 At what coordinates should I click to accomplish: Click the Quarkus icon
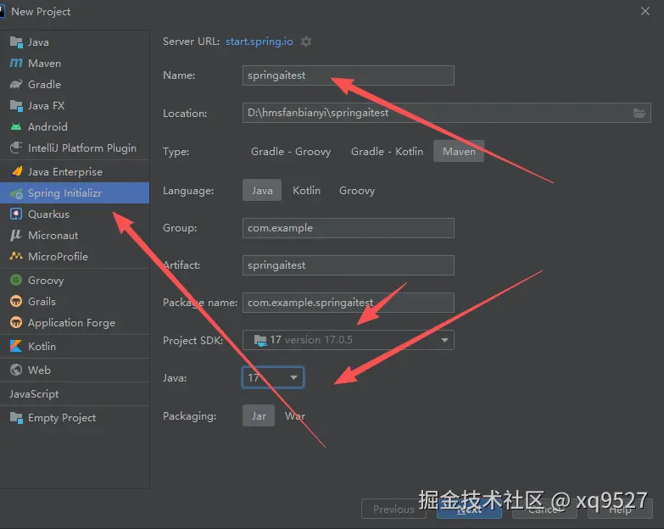pyautogui.click(x=16, y=214)
